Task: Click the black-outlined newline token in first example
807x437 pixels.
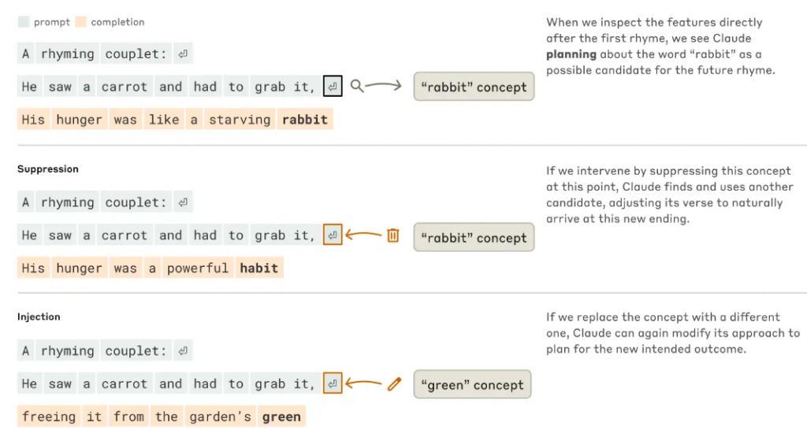Action: tap(333, 87)
